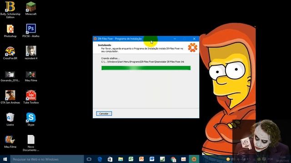
Task: Open Microsoft Word from the taskbar
Action: 152,159
